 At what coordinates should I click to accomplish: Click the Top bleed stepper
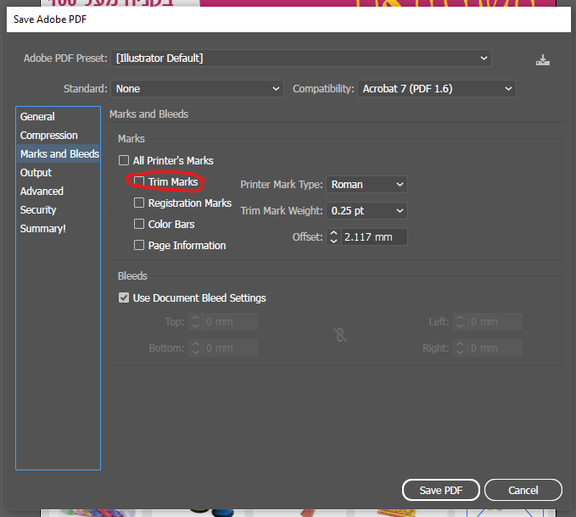195,322
